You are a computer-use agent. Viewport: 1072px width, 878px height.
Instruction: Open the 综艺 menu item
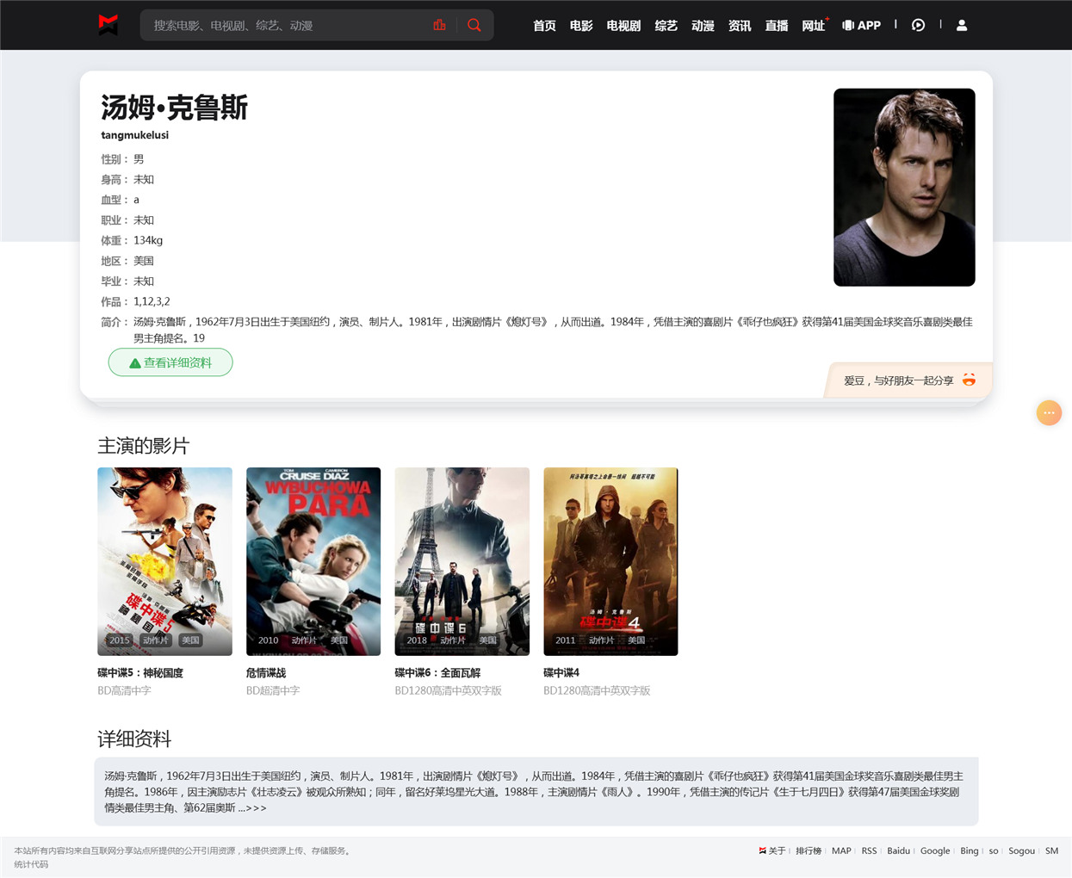(666, 26)
